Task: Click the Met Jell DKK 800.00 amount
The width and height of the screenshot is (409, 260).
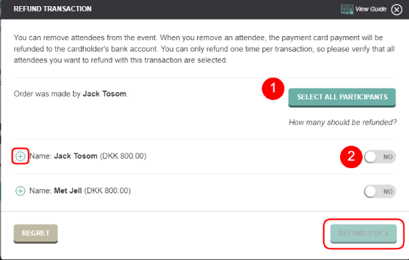Action: (108, 191)
